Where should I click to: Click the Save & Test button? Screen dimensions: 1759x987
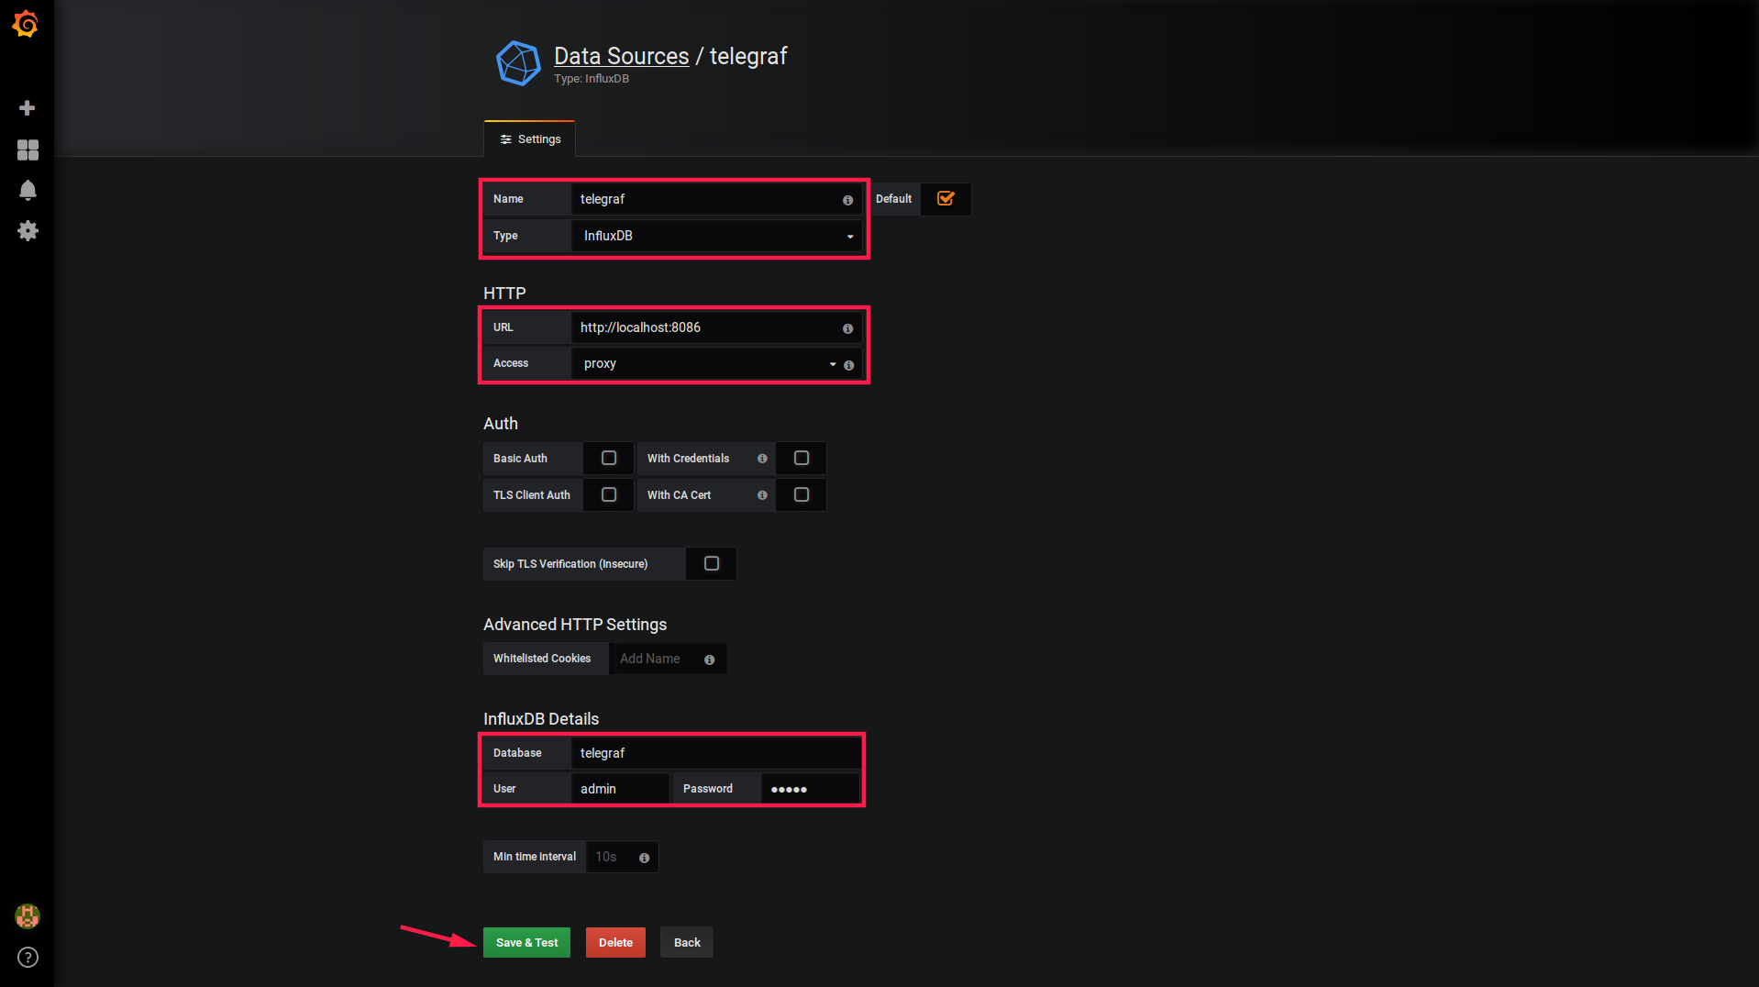(x=526, y=942)
